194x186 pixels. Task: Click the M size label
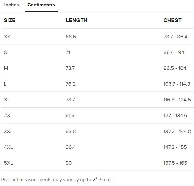6,68
